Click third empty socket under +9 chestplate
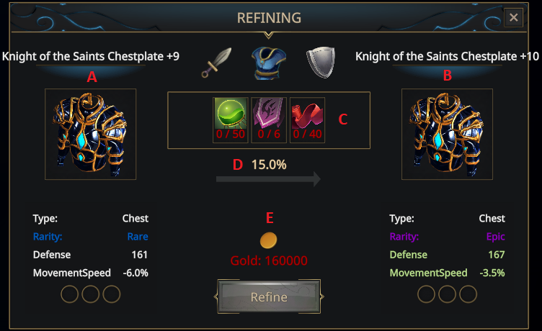The width and height of the screenshot is (542, 331). click(x=112, y=294)
